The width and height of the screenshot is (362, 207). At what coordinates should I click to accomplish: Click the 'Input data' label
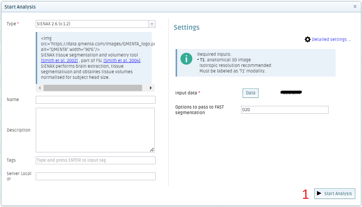pyautogui.click(x=186, y=93)
